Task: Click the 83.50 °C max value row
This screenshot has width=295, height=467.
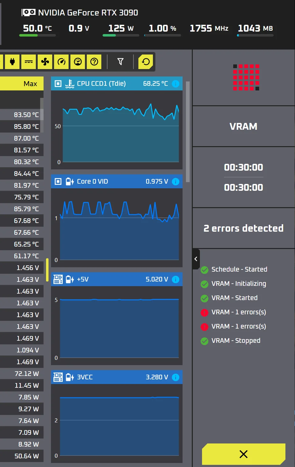Action: (x=22, y=115)
